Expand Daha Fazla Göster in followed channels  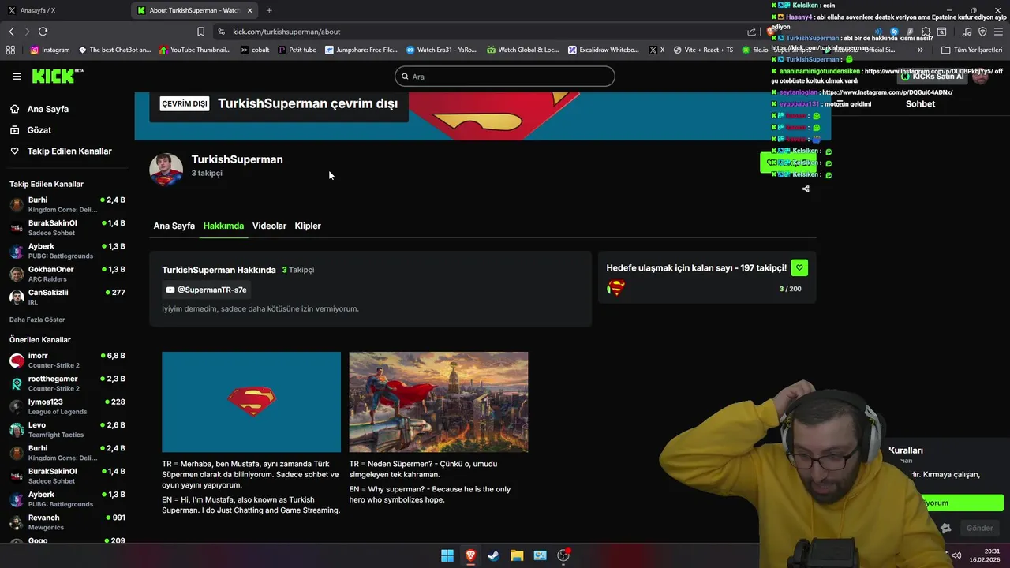point(37,319)
